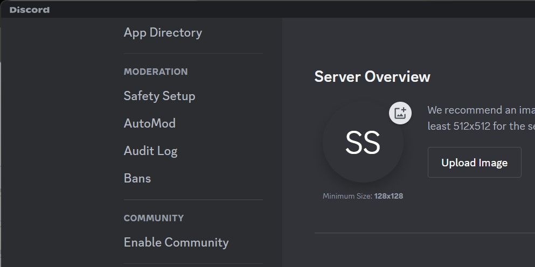
Task: Click the add-image icon on server avatar
Action: 400,113
